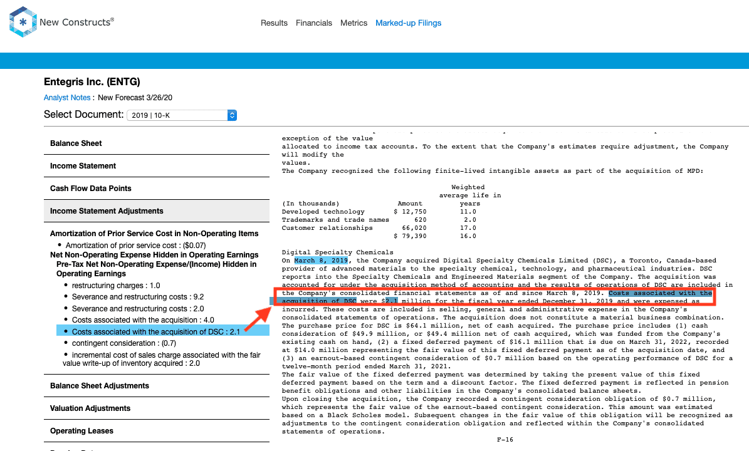749x451 pixels.
Task: Select 'contingent consideration : (0.7)' item
Action: coord(123,343)
